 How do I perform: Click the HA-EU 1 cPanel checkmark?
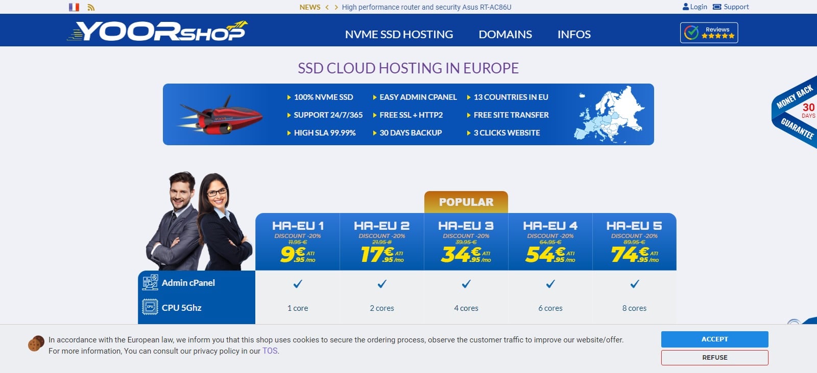[298, 284]
